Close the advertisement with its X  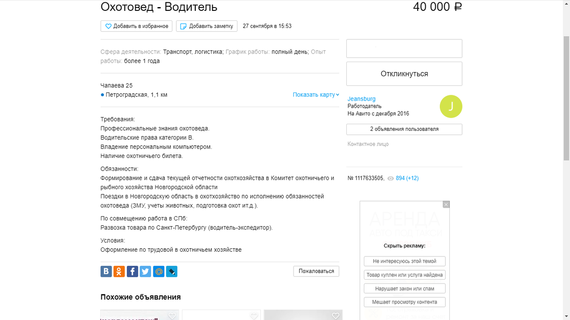pyautogui.click(x=446, y=204)
